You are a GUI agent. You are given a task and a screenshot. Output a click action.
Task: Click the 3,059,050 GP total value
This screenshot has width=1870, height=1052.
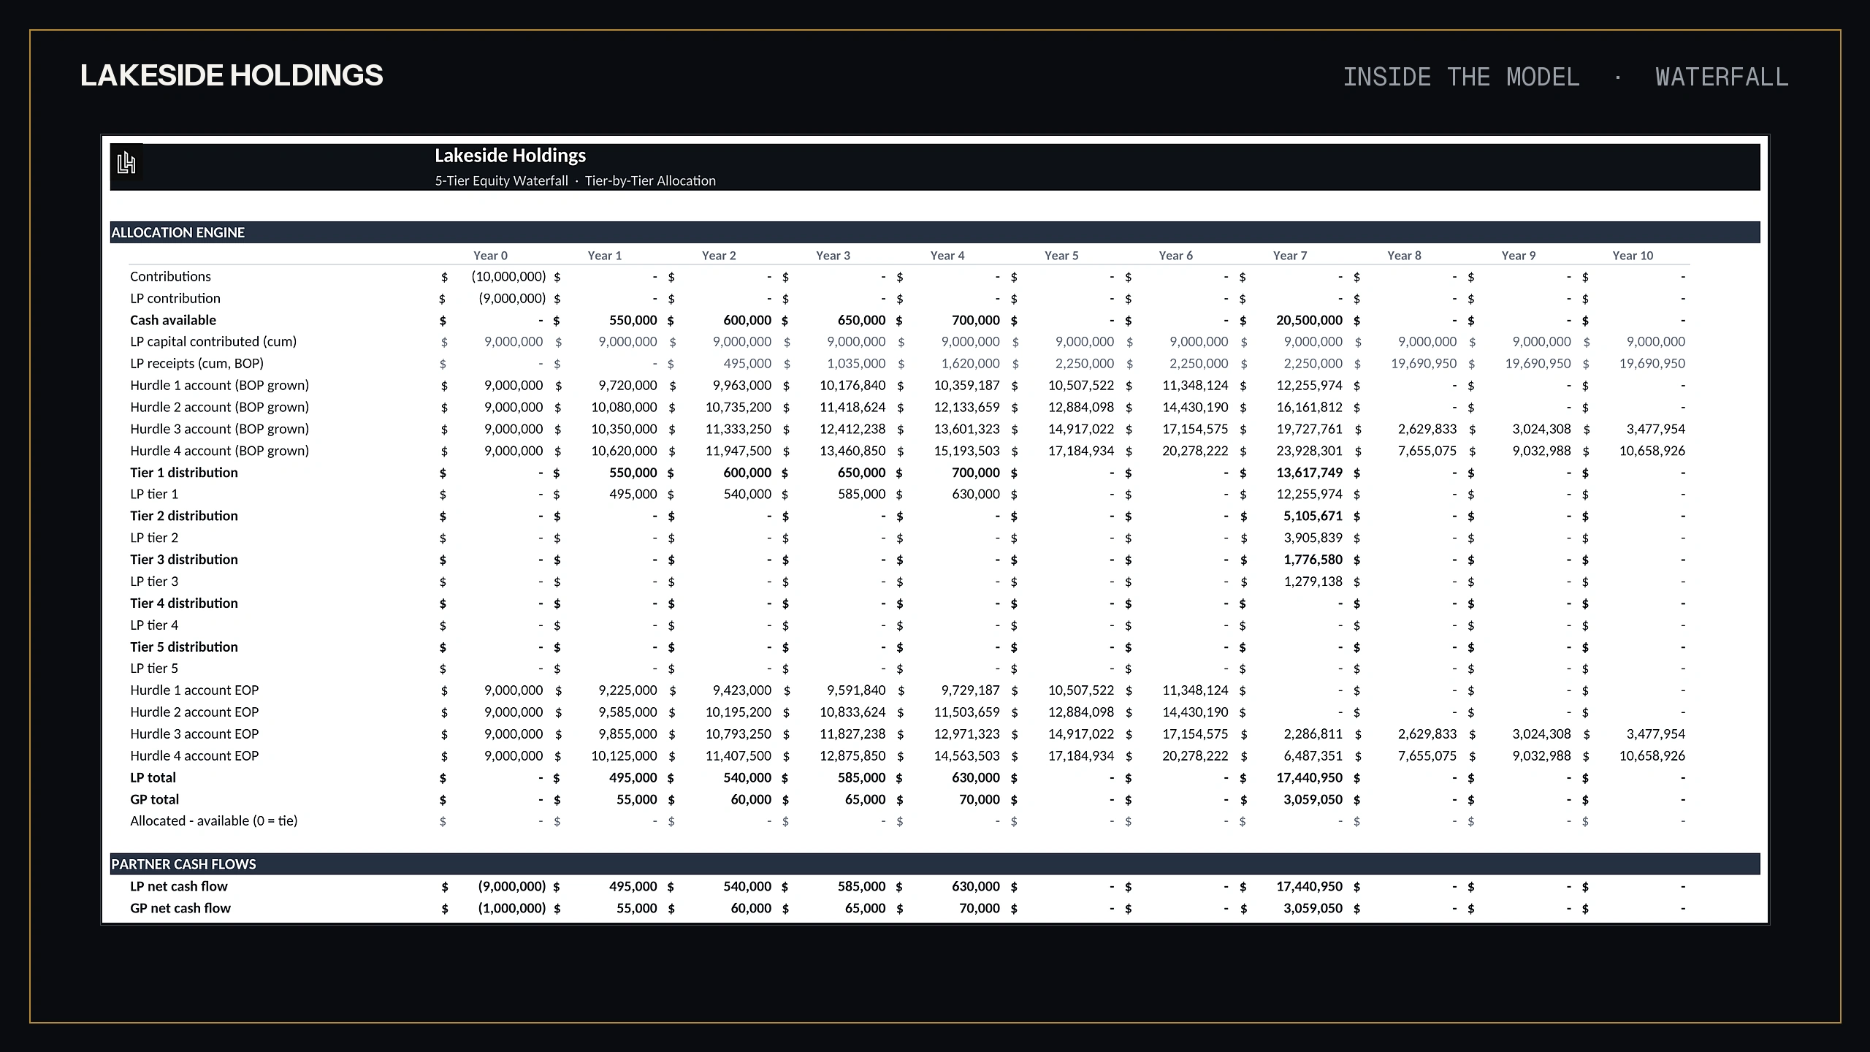point(1313,800)
